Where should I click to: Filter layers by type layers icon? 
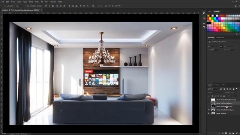coord(227,89)
